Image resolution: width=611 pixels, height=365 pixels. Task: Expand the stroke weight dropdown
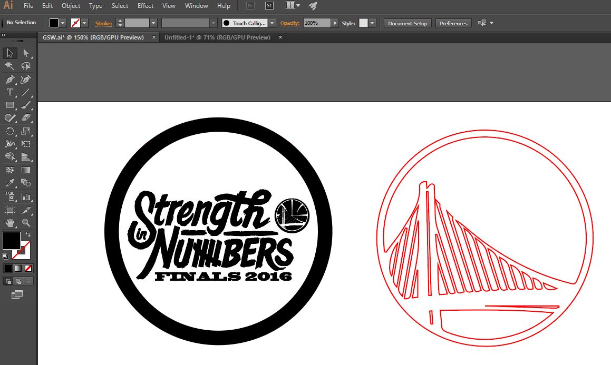tap(153, 23)
